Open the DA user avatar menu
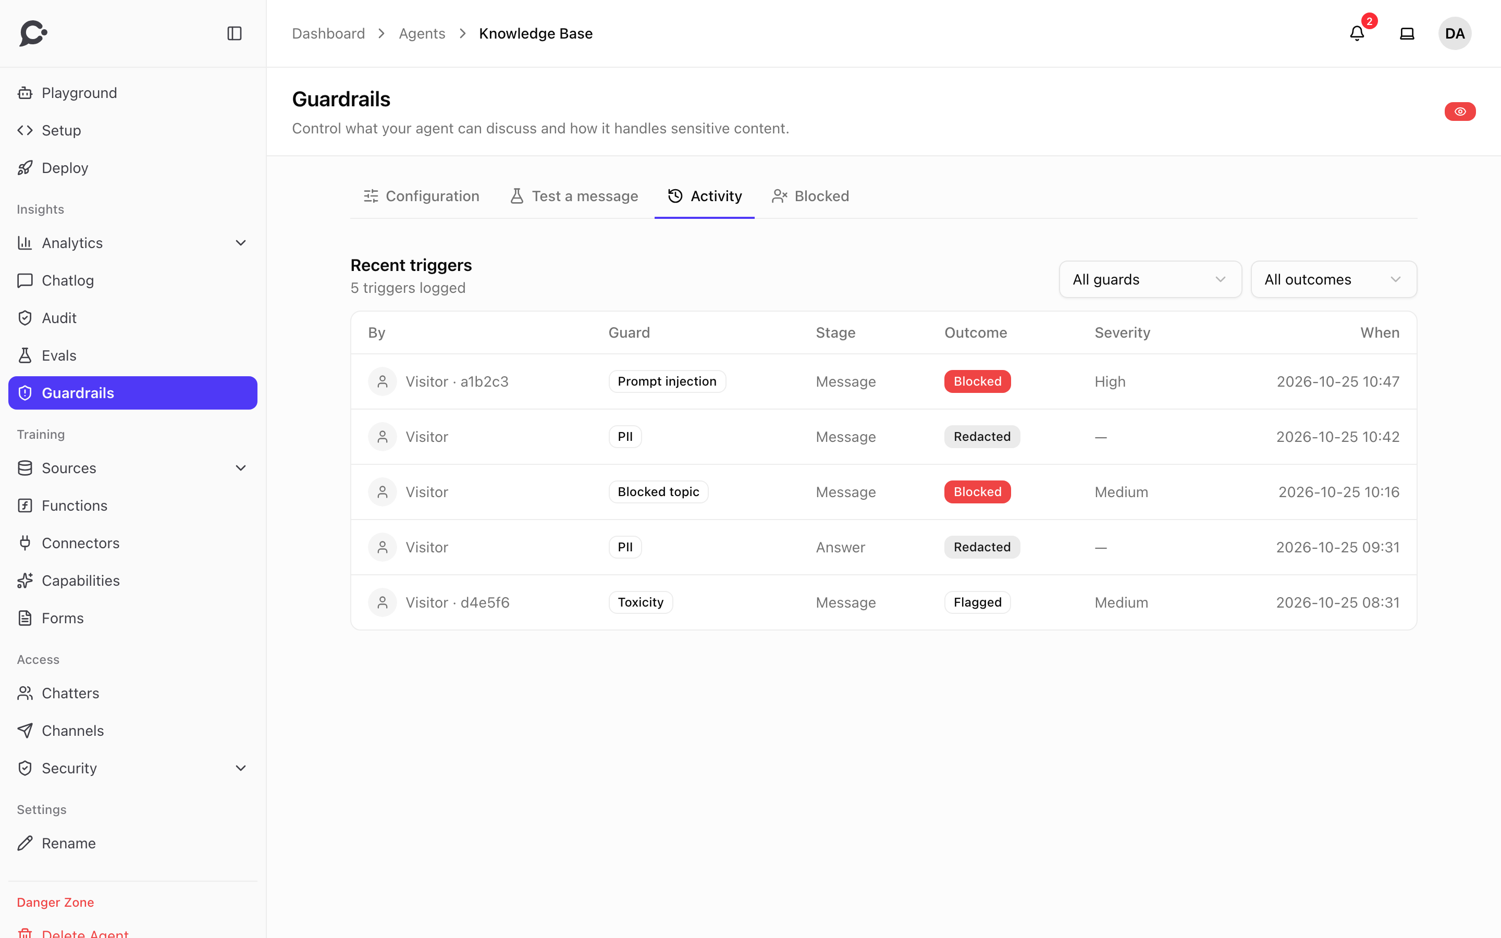 [1455, 33]
